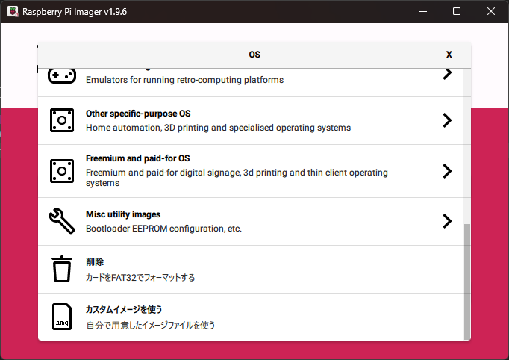Close the OS dialog with X

point(449,55)
